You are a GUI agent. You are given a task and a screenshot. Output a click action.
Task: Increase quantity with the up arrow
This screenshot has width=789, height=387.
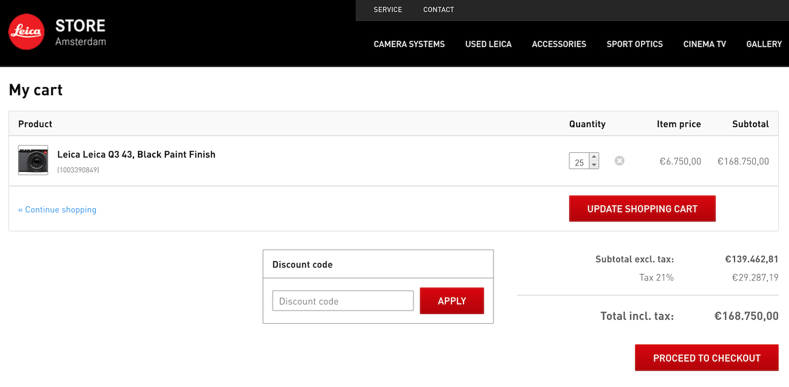point(594,157)
